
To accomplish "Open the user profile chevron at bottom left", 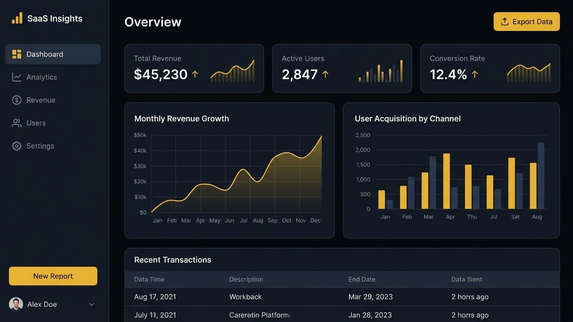I will pos(92,304).
